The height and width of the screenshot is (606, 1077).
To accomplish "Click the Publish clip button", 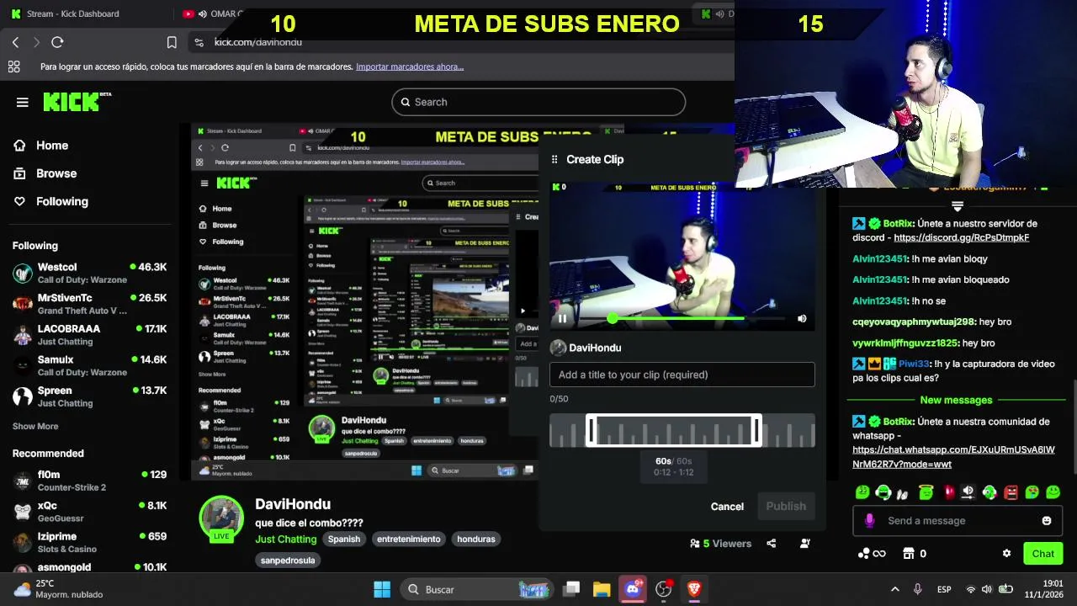I will [x=786, y=506].
